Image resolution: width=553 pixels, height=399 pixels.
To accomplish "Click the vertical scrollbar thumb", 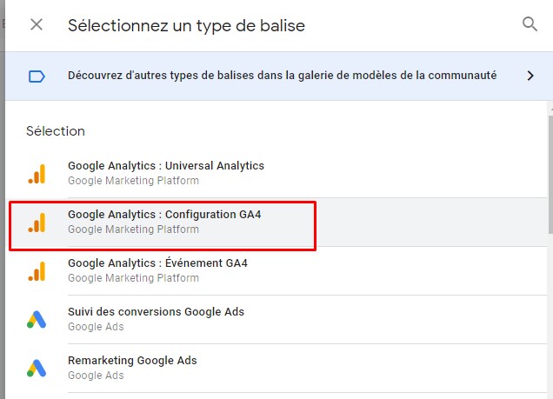I will click(x=550, y=175).
